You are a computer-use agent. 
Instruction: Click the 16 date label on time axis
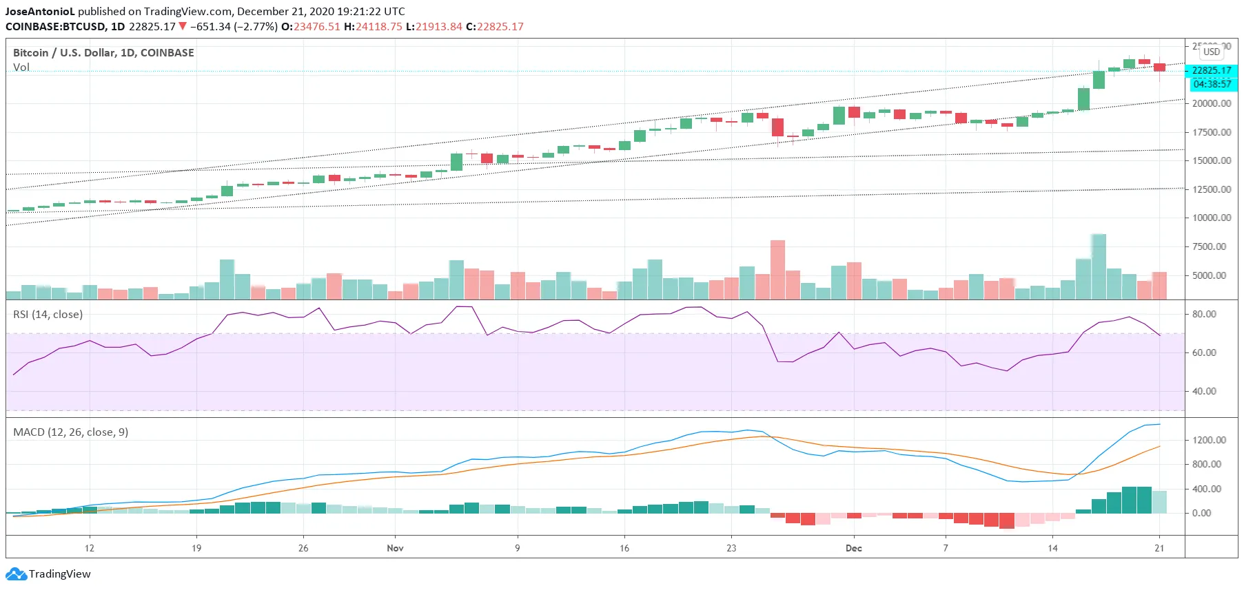624,548
